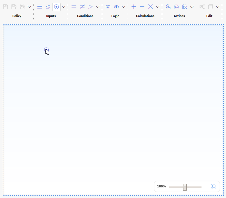Expand the Actions group dropdown chevron
This screenshot has width=226, height=198.
coord(192,7)
